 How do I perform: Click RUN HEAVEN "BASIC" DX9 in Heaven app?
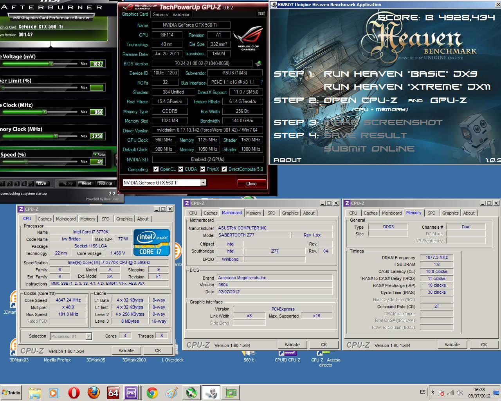(400, 74)
